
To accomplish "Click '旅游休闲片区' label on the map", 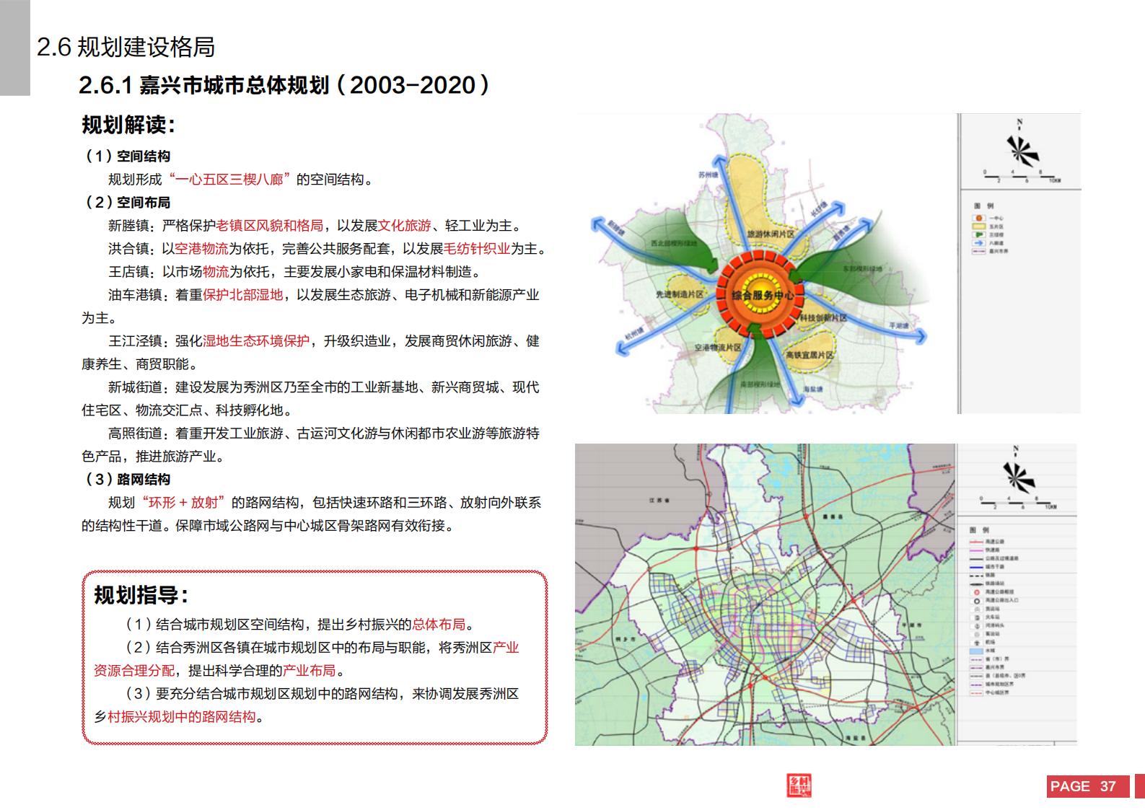I will (771, 234).
